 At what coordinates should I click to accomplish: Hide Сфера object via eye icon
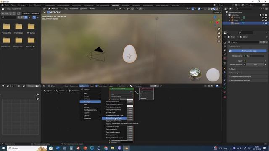pyautogui.click(x=264, y=23)
